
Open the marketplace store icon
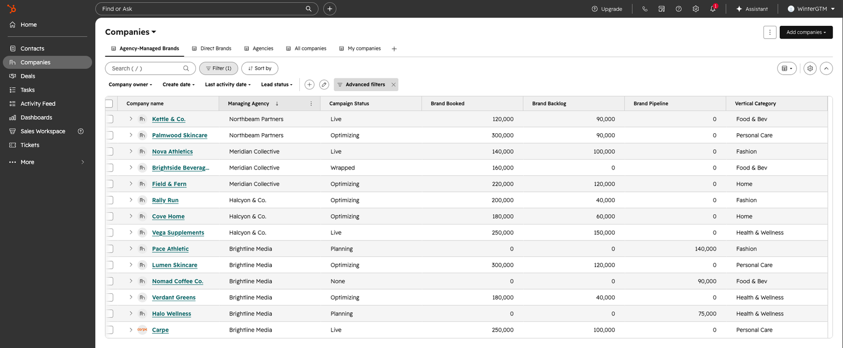pyautogui.click(x=662, y=9)
